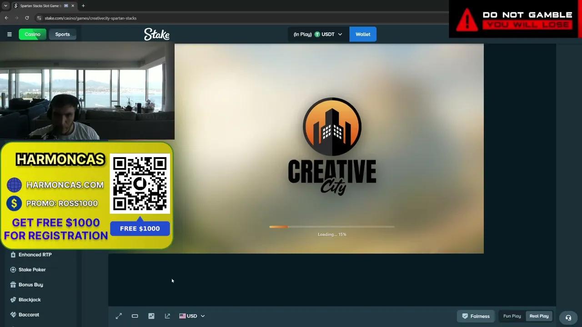Click the Stake Poker sidebar icon
This screenshot has width=582, height=327.
(x=13, y=269)
